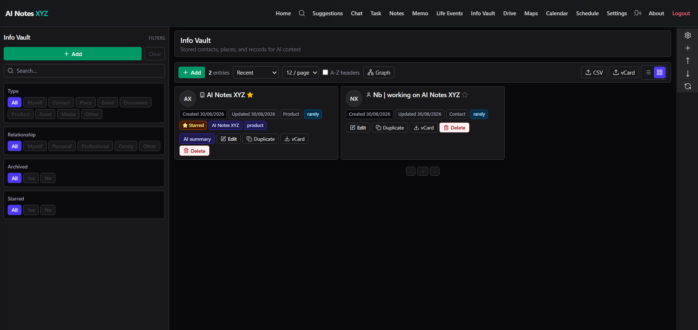Delete the AI Notes XYZ entry
The width and height of the screenshot is (698, 330).
(x=194, y=151)
